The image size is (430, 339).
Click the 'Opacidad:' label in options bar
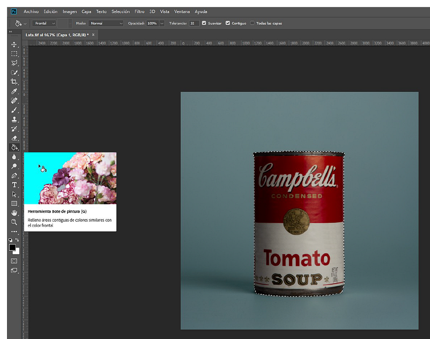click(136, 23)
